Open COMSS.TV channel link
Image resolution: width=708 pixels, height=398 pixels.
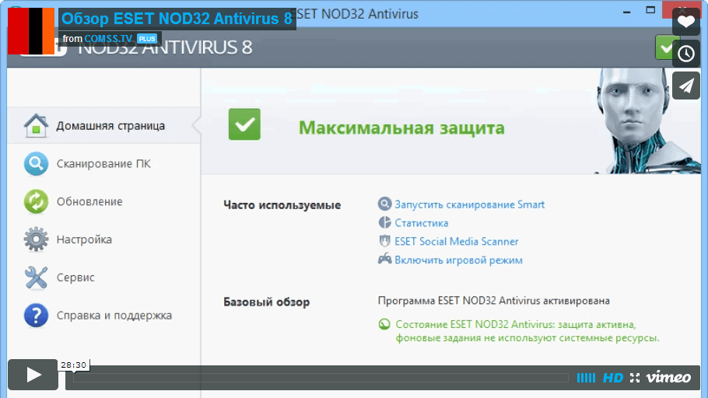[x=108, y=39]
